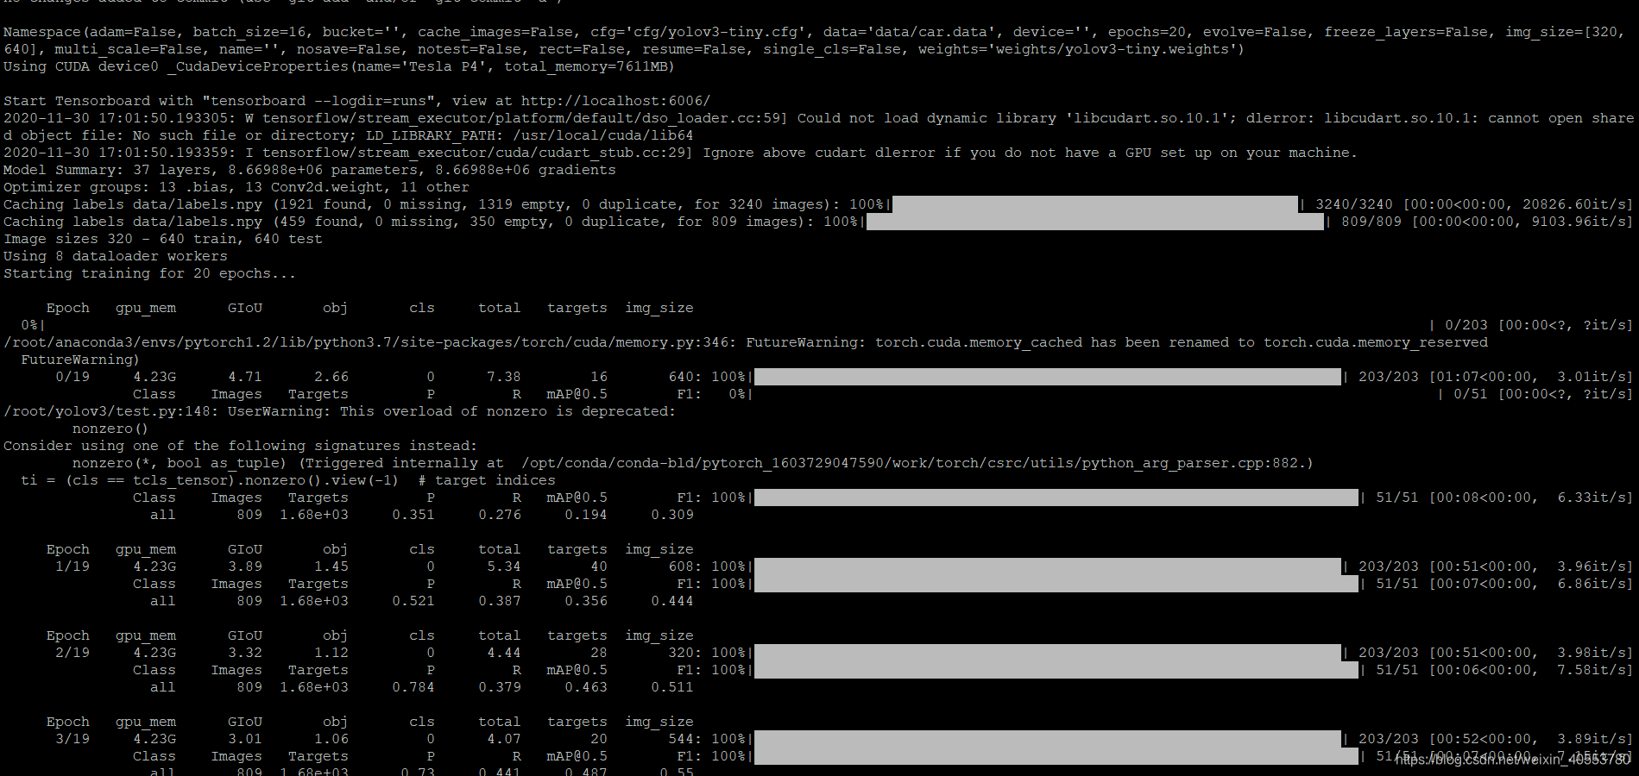Select the 'Starting training for 20 epochs...' line
Screen dimensions: 1639x776
150,273
